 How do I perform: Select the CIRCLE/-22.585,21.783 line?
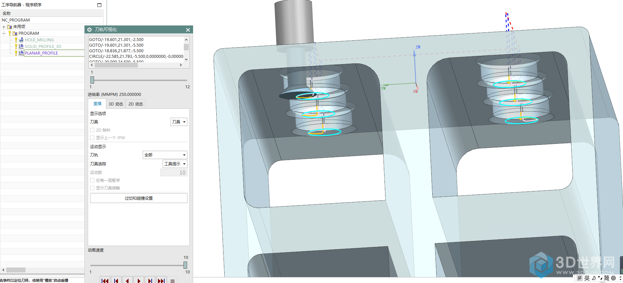(136, 57)
